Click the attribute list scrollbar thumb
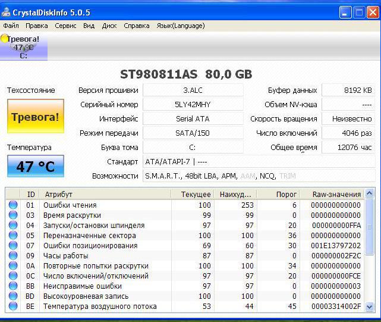Screen dimensions: 381x322 [x=369, y=227]
